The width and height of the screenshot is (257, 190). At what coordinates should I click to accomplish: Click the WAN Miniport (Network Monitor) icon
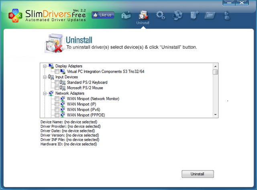(63, 99)
